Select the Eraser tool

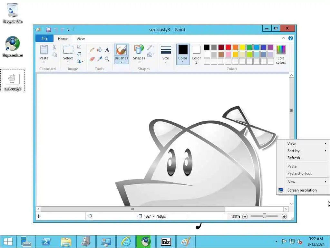pyautogui.click(x=92, y=59)
